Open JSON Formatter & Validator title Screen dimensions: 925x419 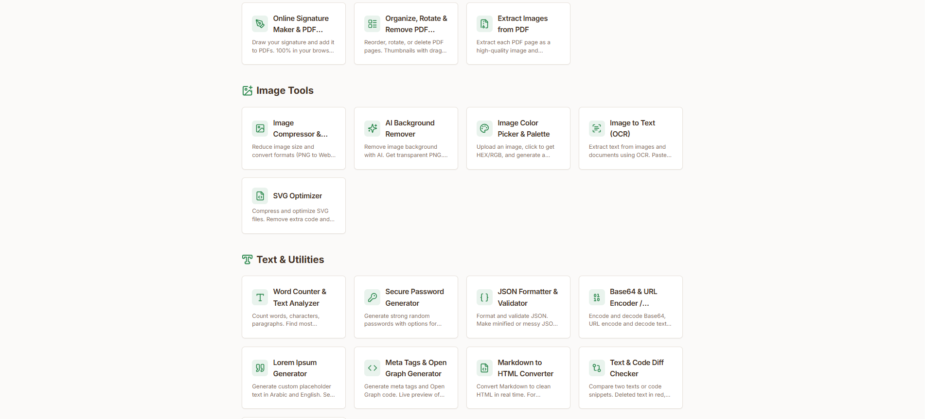(x=528, y=297)
